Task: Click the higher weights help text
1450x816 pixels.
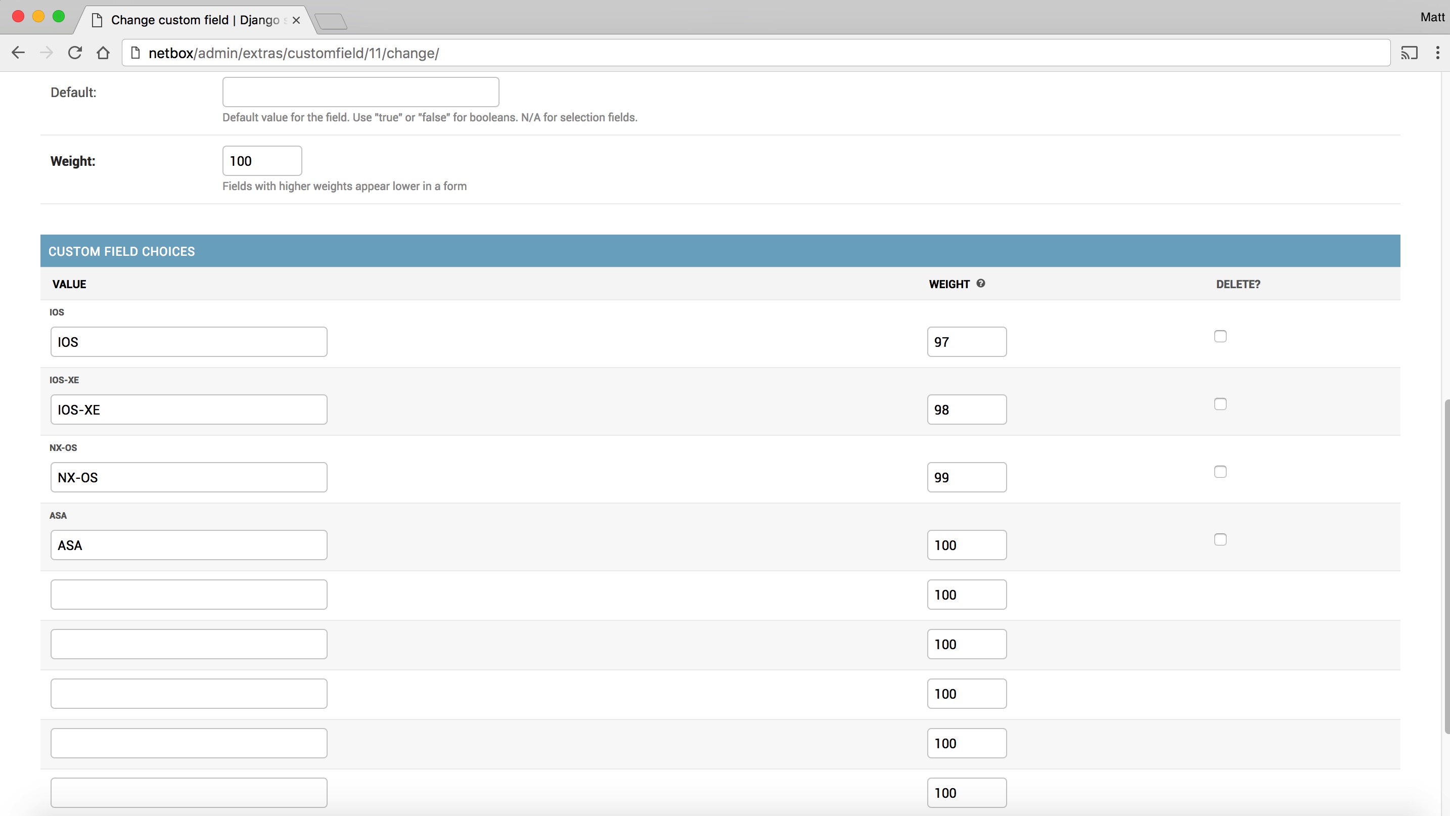Action: (344, 186)
